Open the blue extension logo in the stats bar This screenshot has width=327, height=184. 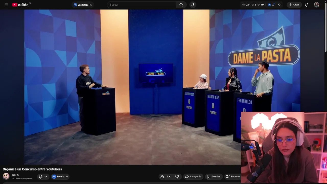269,5
